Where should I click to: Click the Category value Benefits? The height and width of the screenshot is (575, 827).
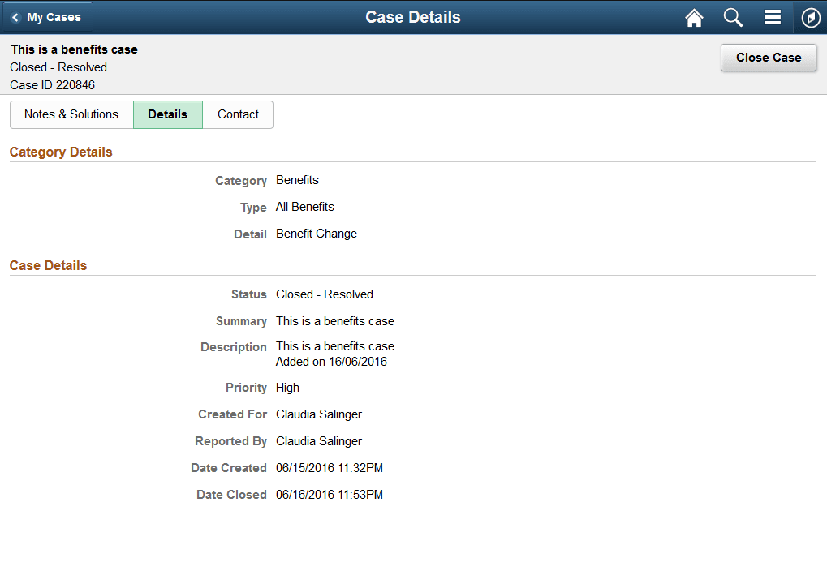coord(297,180)
